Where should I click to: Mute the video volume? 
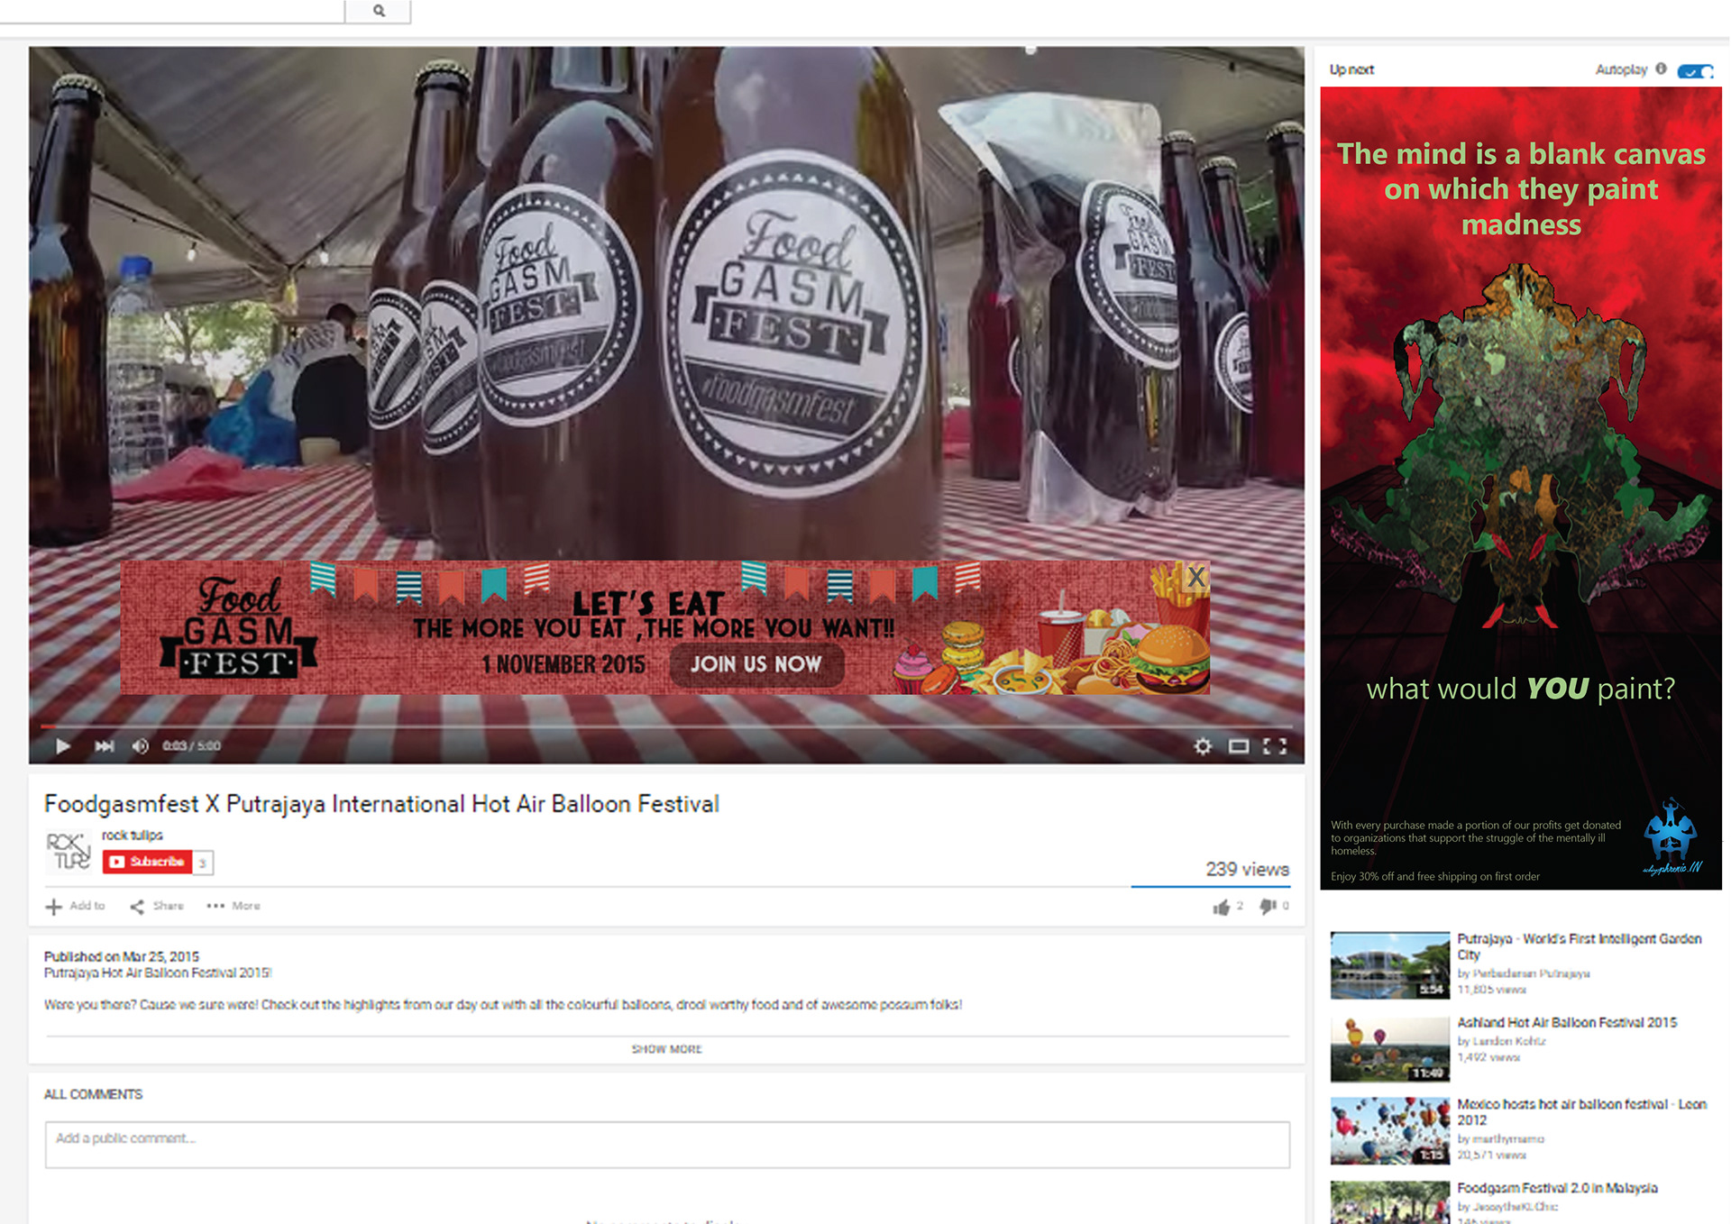coord(140,746)
